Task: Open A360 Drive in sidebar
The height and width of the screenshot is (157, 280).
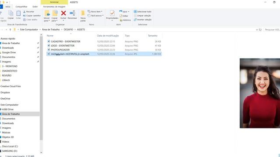Action: click(8, 109)
